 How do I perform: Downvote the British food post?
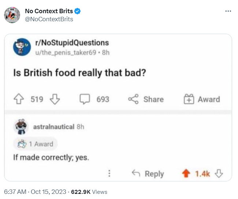(x=54, y=99)
